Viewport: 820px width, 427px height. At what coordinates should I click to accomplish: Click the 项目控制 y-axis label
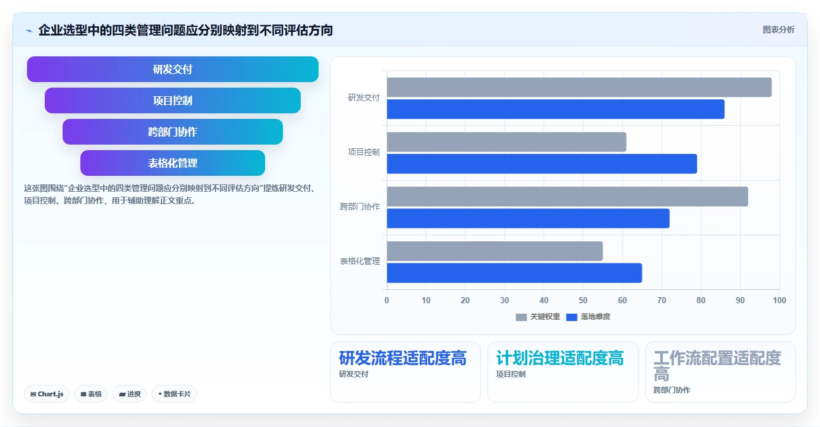[x=364, y=152]
